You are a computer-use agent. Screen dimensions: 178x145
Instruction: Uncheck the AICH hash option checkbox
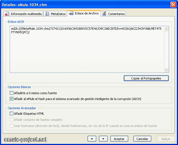click(x=11, y=99)
